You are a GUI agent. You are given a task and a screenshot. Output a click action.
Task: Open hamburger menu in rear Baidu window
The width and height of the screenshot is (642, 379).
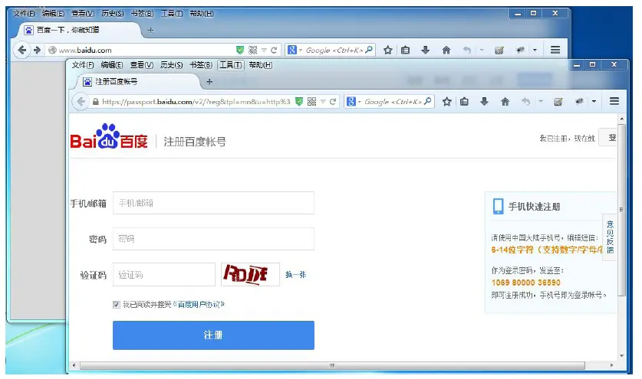point(555,50)
